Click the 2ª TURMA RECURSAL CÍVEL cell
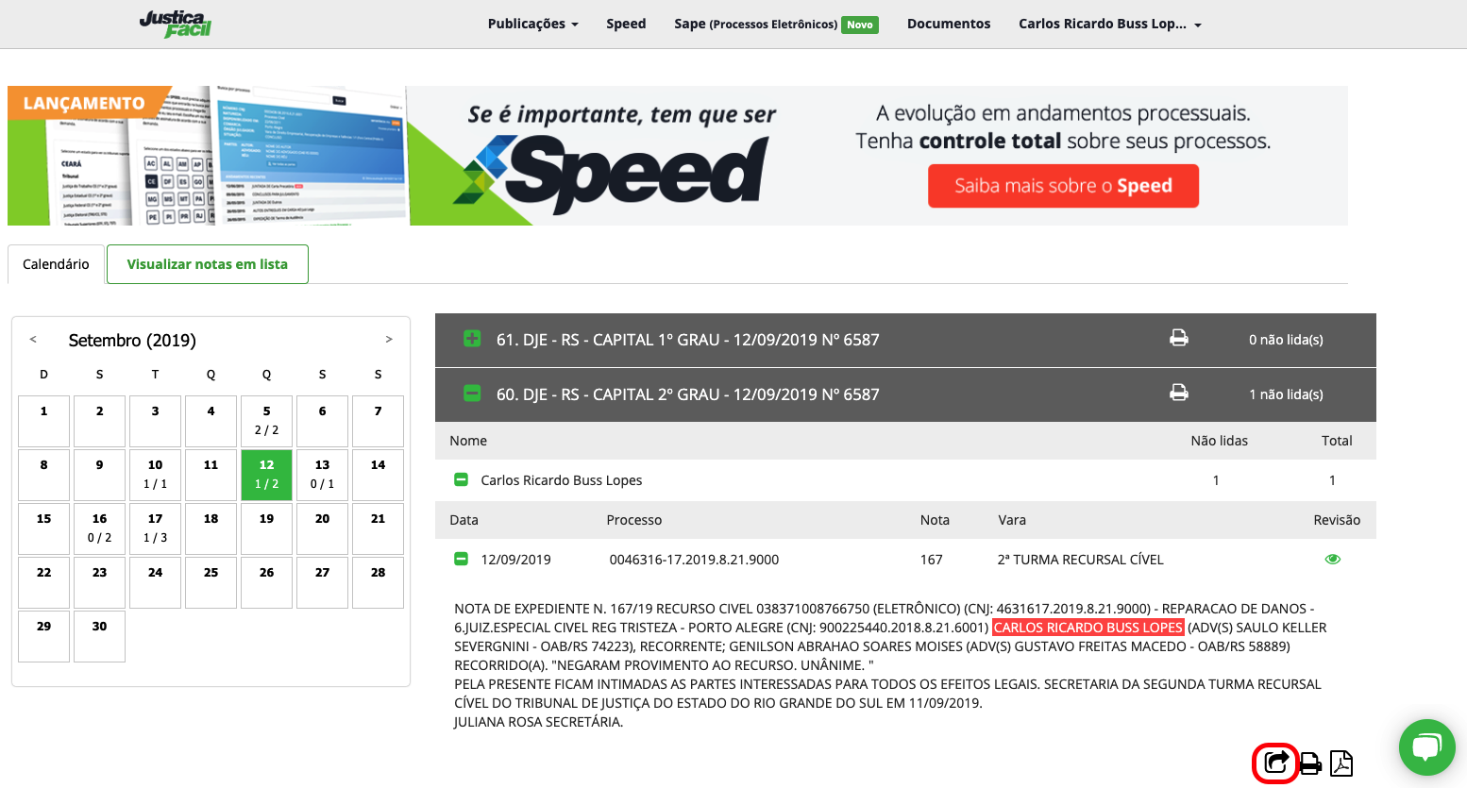 (1080, 560)
